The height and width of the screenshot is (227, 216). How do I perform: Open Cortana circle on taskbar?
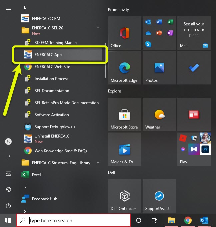click(139, 220)
